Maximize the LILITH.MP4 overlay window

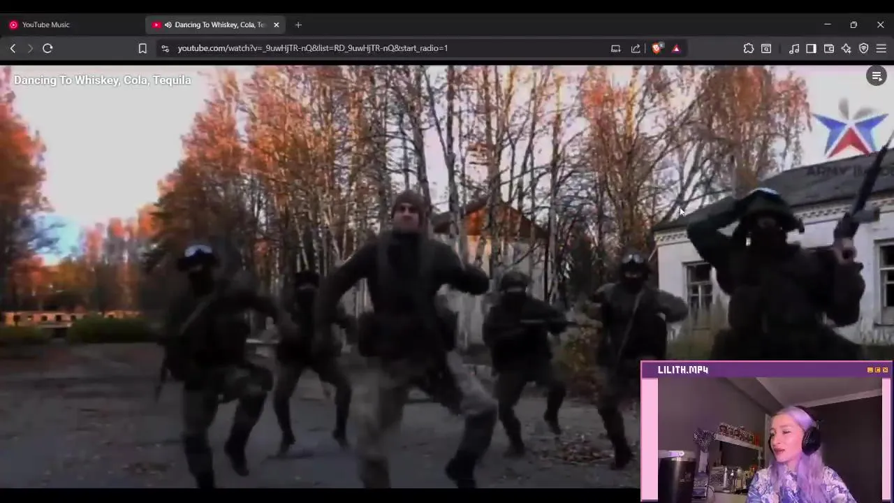(x=878, y=370)
